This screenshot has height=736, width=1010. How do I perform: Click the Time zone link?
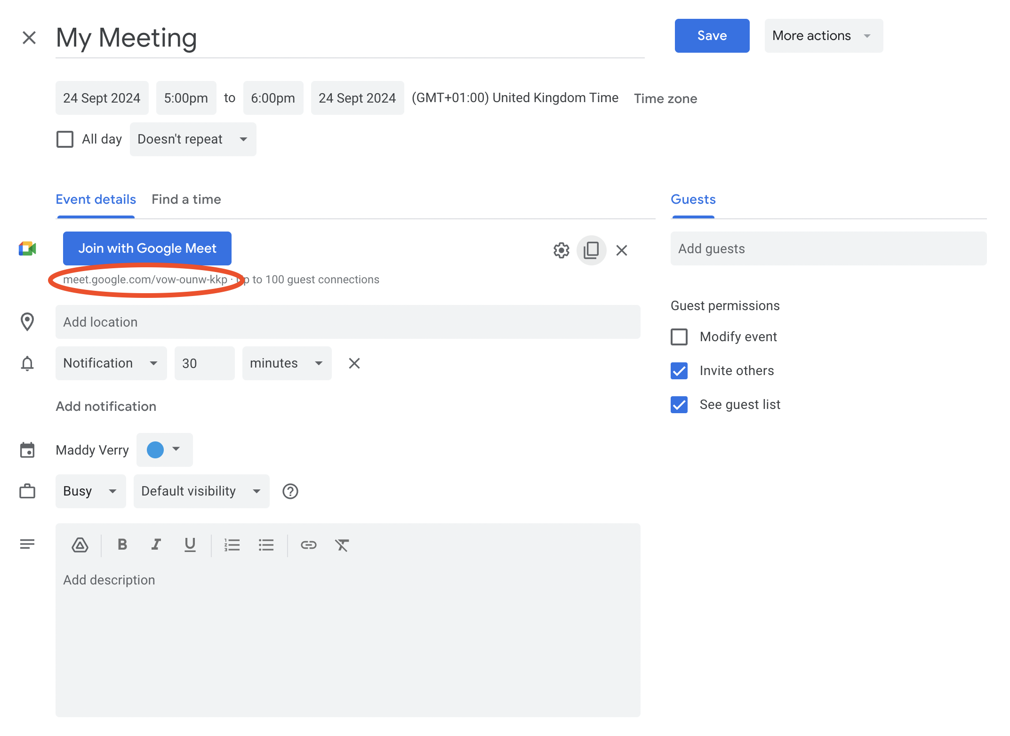[665, 98]
